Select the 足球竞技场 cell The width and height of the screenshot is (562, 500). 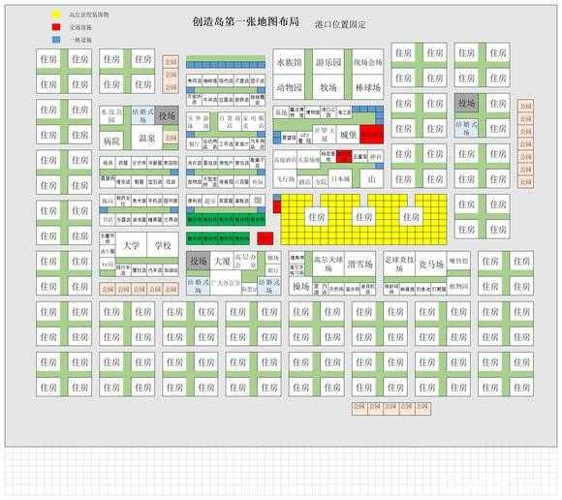click(399, 264)
